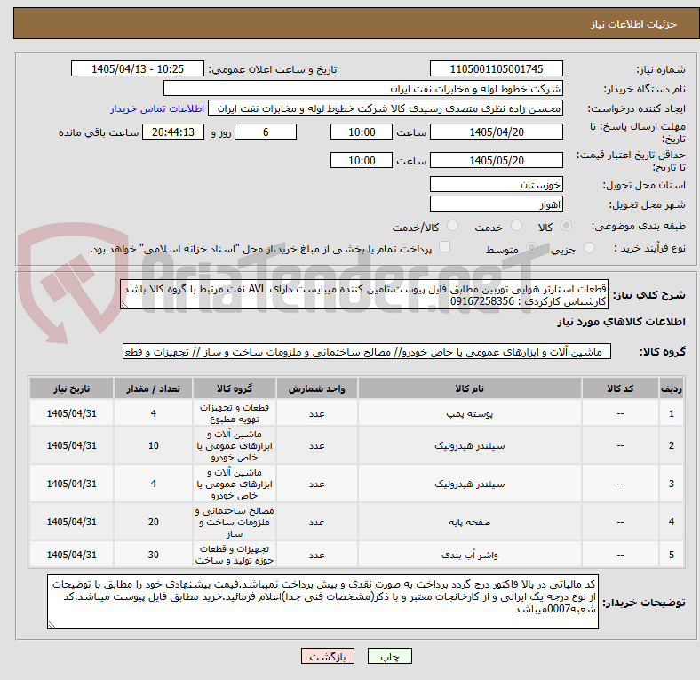Select the کالا radio button

tap(566, 226)
